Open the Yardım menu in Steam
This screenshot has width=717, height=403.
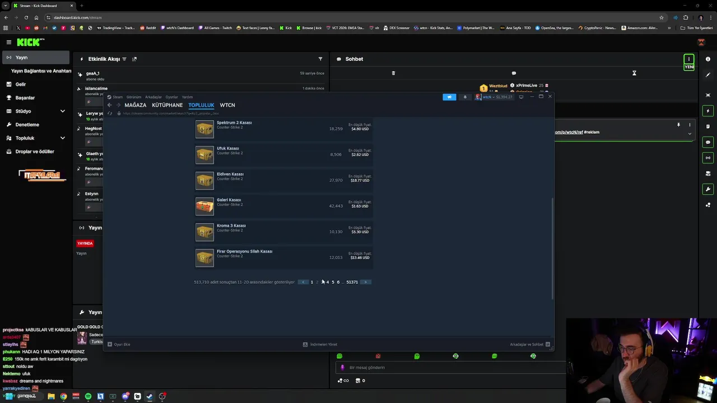(x=187, y=97)
